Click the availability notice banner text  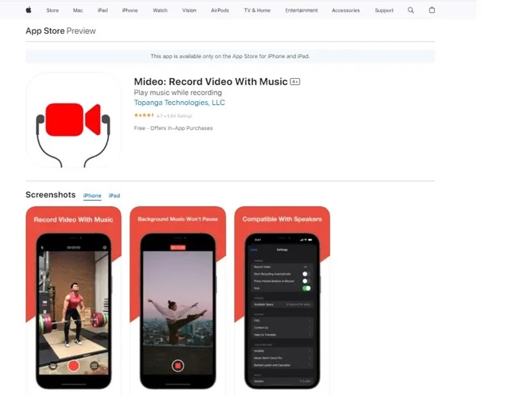[x=230, y=56]
